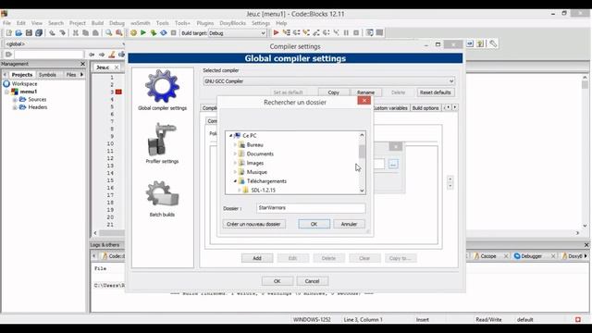Click the Paste toolbar icon
The width and height of the screenshot is (592, 333).
point(95,33)
